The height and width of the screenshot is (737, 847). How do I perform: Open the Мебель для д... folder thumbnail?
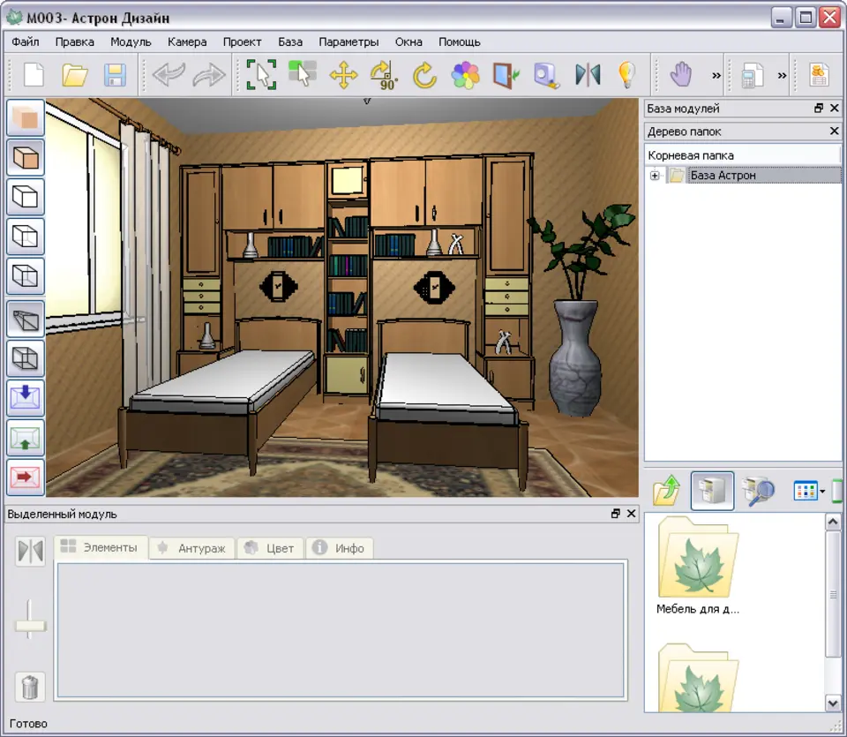coord(698,566)
